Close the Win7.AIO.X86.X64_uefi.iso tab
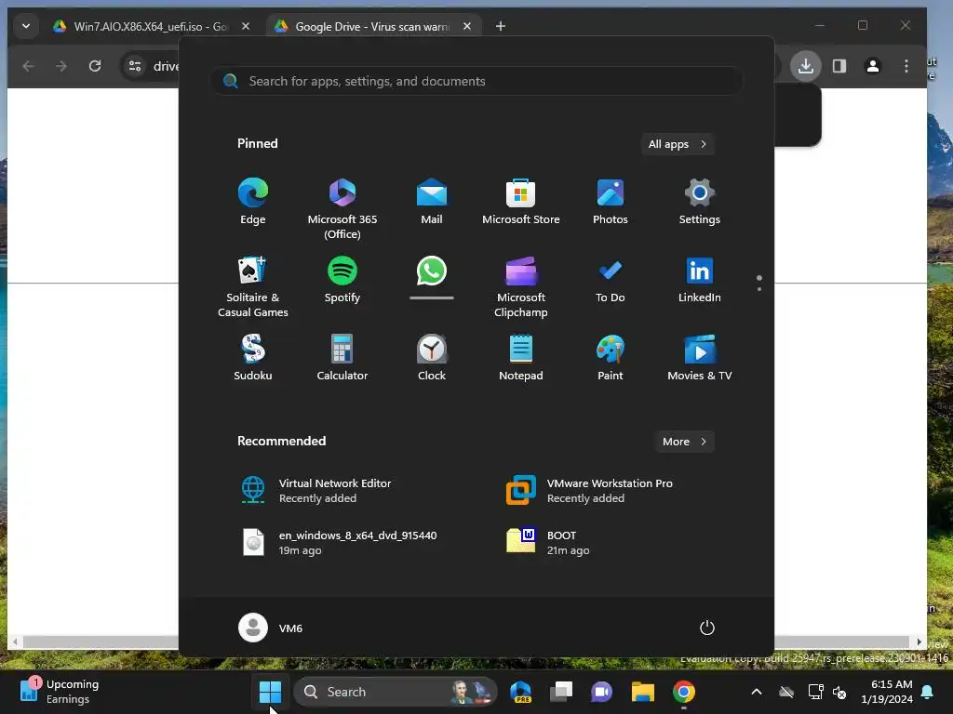This screenshot has height=714, width=953. tap(246, 26)
